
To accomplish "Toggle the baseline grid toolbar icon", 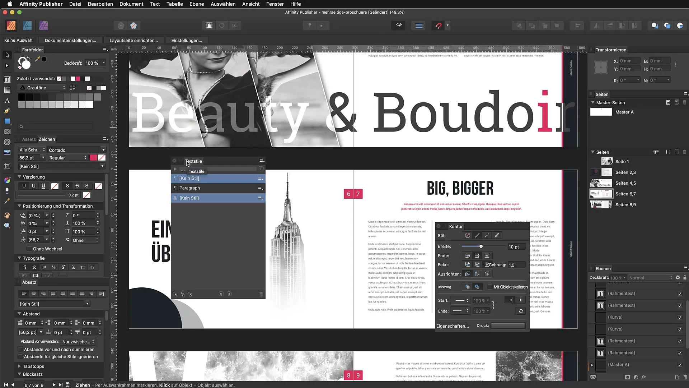I will click(419, 26).
